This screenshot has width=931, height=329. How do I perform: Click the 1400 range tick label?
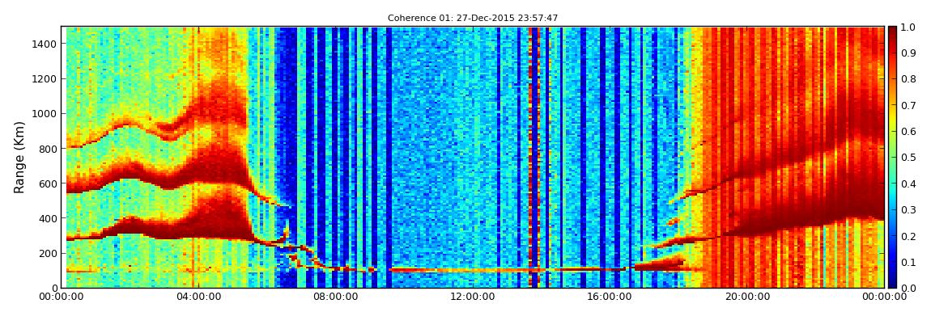pyautogui.click(x=45, y=44)
